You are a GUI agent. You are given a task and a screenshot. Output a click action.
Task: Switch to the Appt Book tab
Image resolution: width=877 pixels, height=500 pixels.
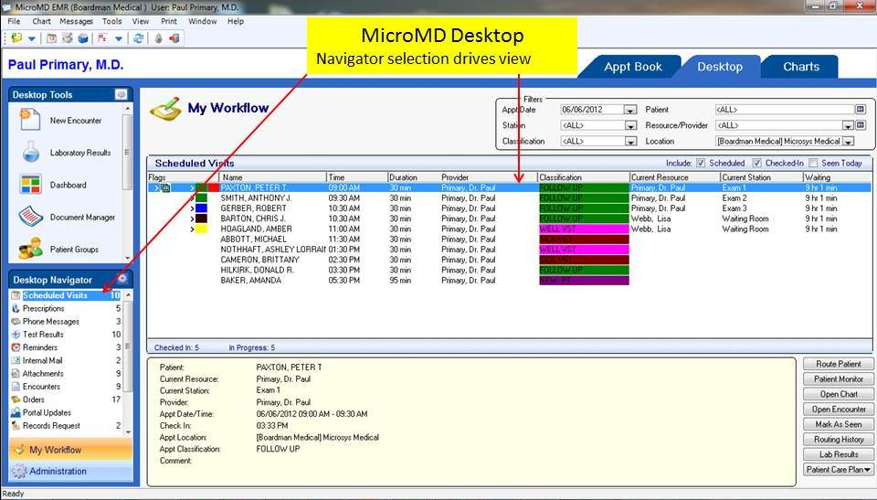632,67
